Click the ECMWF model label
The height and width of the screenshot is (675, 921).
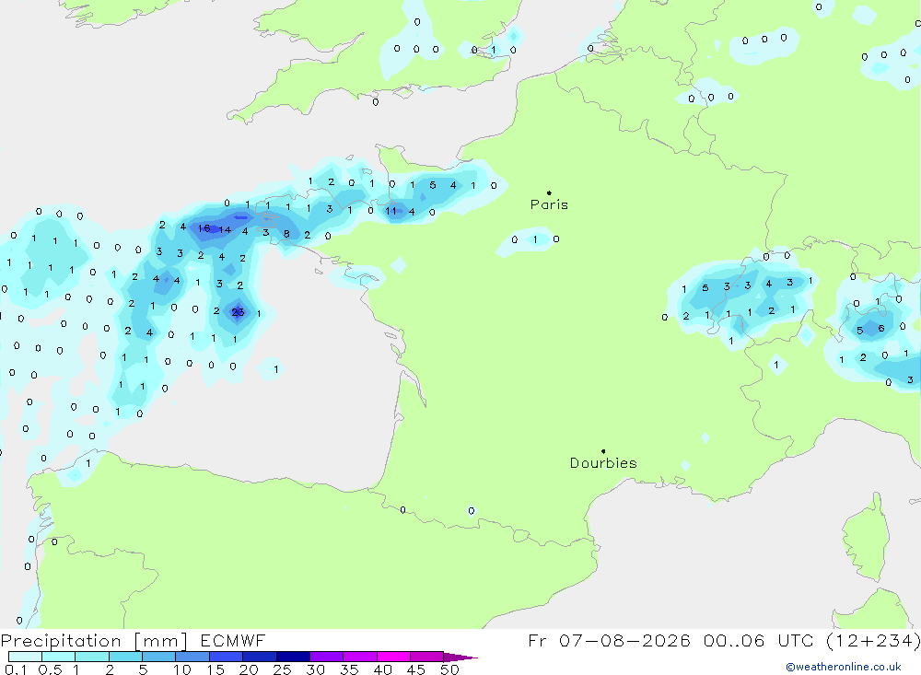[233, 640]
